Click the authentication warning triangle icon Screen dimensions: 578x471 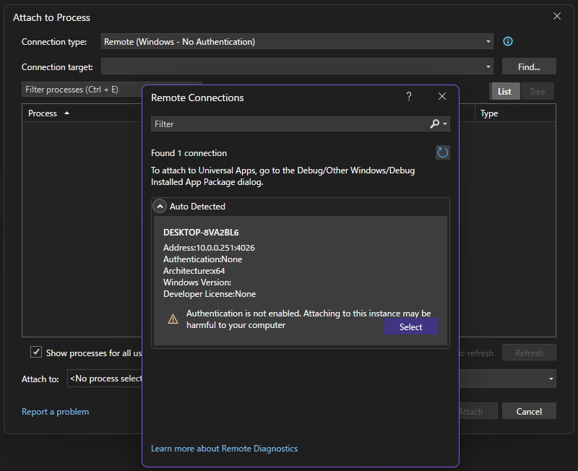[173, 319]
